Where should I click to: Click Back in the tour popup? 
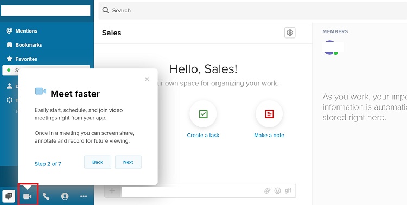pos(98,162)
